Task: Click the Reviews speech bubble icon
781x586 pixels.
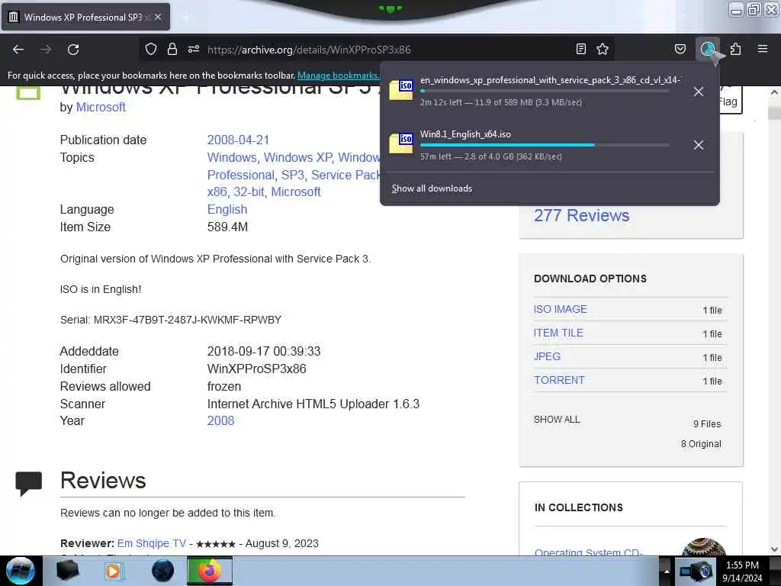Action: point(29,483)
